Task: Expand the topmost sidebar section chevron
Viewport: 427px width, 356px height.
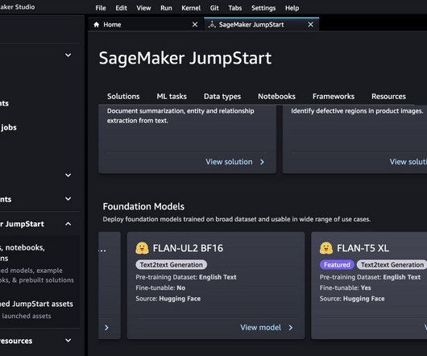Action: pos(68,56)
